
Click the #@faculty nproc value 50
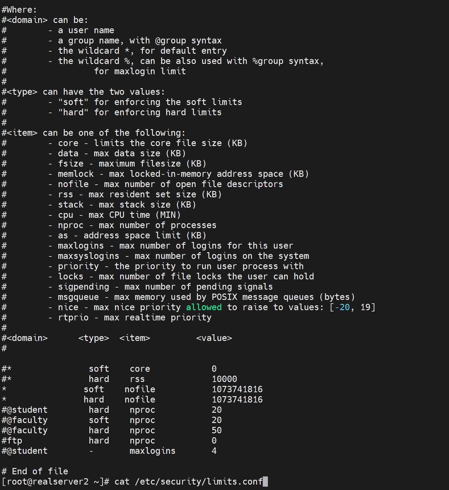coord(217,430)
